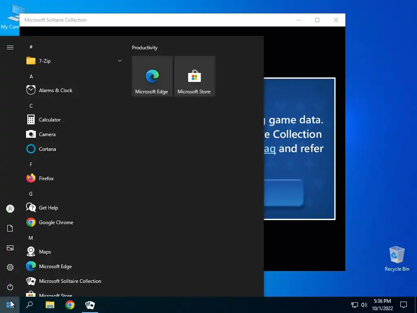Open the notification center icon

[404, 305]
